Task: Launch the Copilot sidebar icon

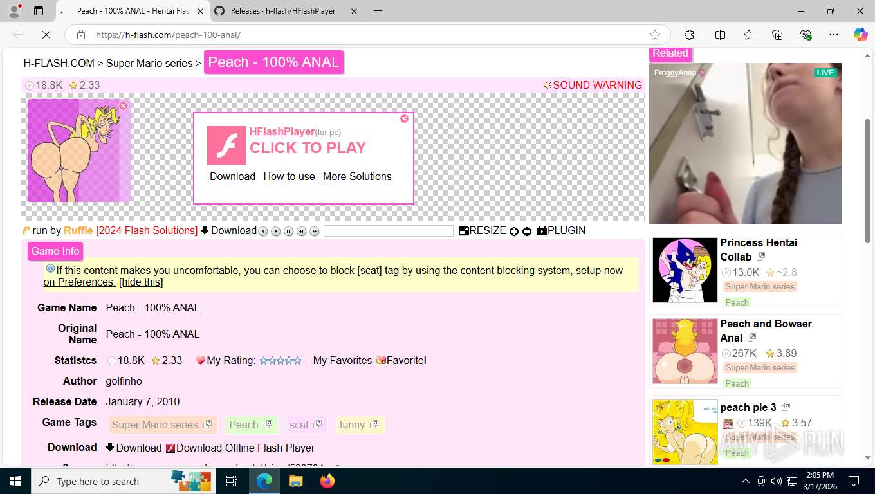Action: (x=860, y=35)
